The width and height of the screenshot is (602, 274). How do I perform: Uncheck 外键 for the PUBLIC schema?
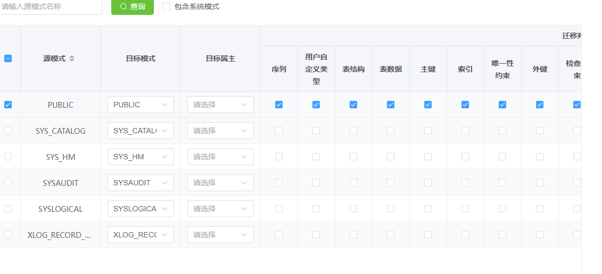[x=540, y=105]
